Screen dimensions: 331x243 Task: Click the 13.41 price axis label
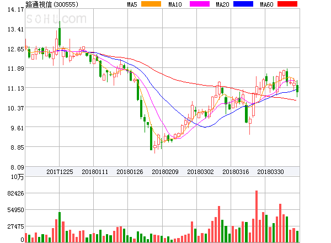point(15,29)
